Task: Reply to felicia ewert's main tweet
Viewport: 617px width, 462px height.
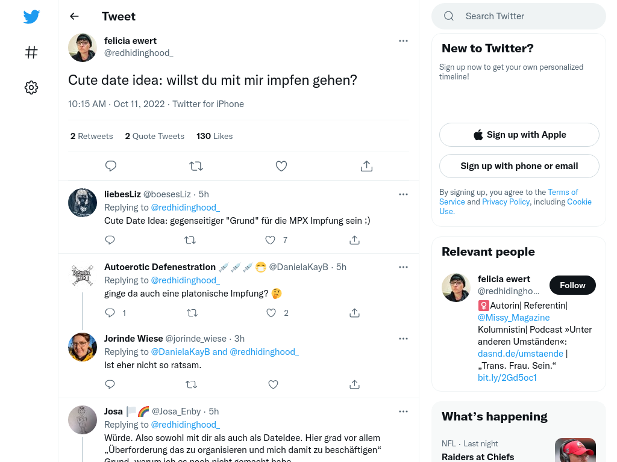Action: click(x=111, y=166)
